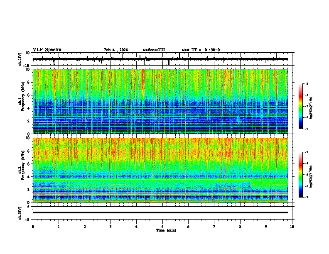Click time axis tick label "4"

click(137, 227)
